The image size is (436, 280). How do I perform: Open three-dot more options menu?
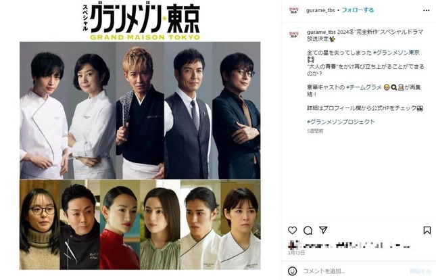click(427, 10)
